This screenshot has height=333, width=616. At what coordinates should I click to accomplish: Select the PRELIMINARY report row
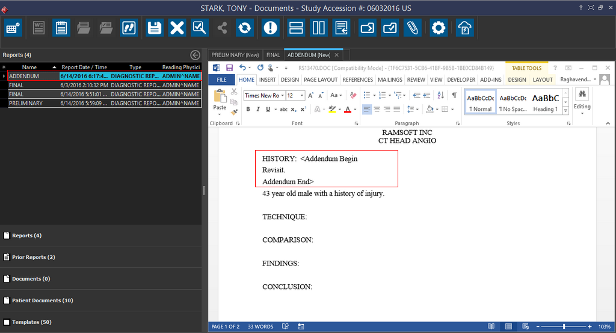pyautogui.click(x=26, y=103)
